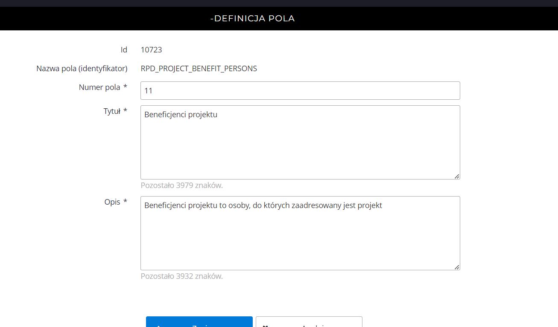This screenshot has width=558, height=327.
Task: Click the icon on the blue save button
Action: [158, 326]
